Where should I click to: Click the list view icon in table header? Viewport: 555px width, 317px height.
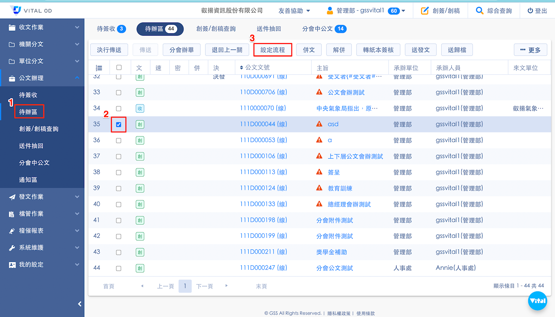[99, 68]
